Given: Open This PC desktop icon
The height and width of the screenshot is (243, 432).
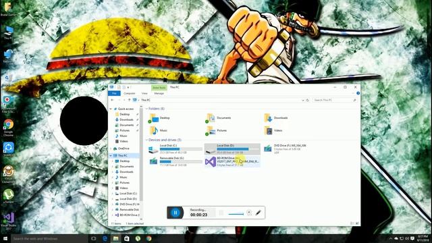Looking at the screenshot, I should click(x=8, y=33).
